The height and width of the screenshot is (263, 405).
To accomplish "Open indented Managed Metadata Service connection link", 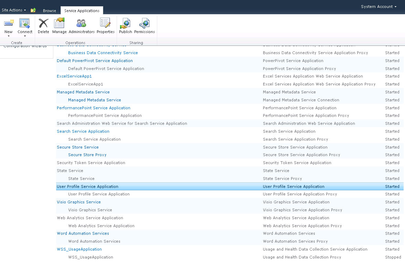I will [x=95, y=100].
